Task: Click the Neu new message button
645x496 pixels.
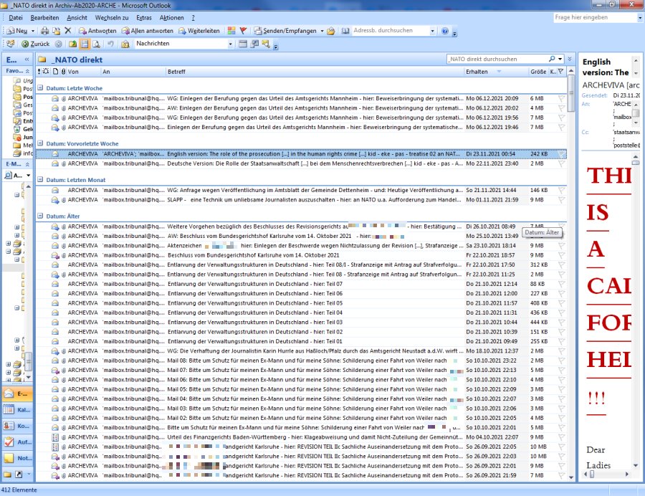Action: click(17, 31)
